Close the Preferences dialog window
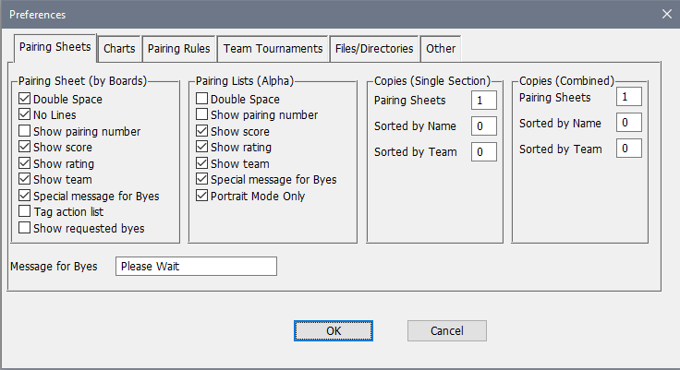The image size is (680, 370). (666, 13)
